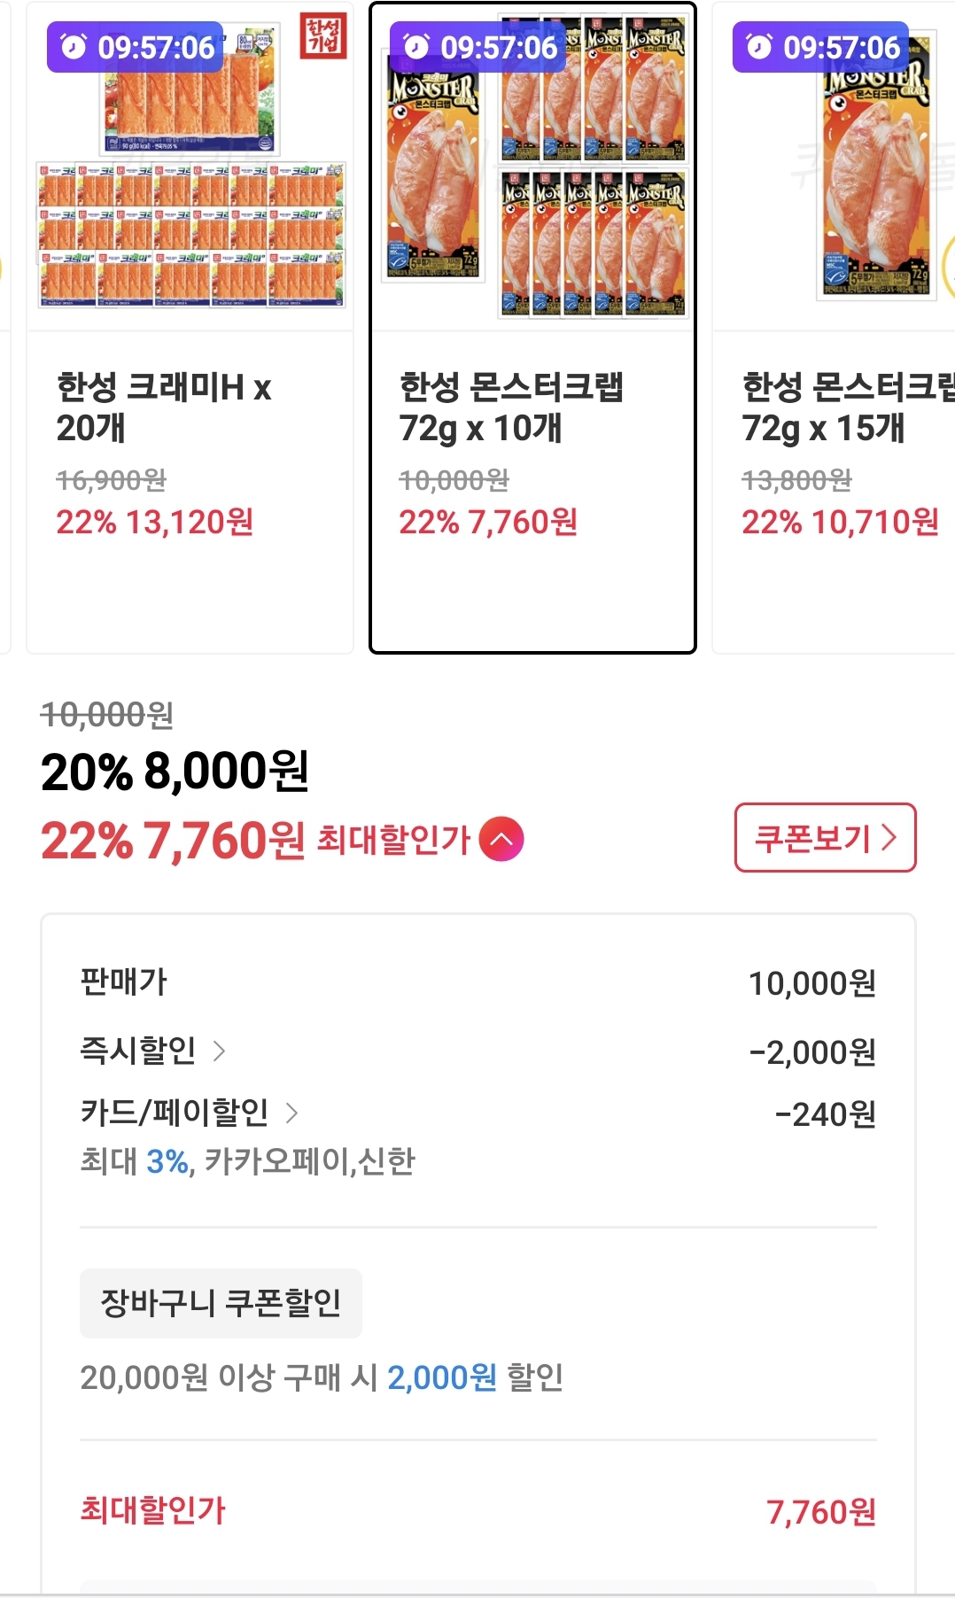
Task: Open 몬스터크랩 15개 product image
Action: pyautogui.click(x=835, y=167)
